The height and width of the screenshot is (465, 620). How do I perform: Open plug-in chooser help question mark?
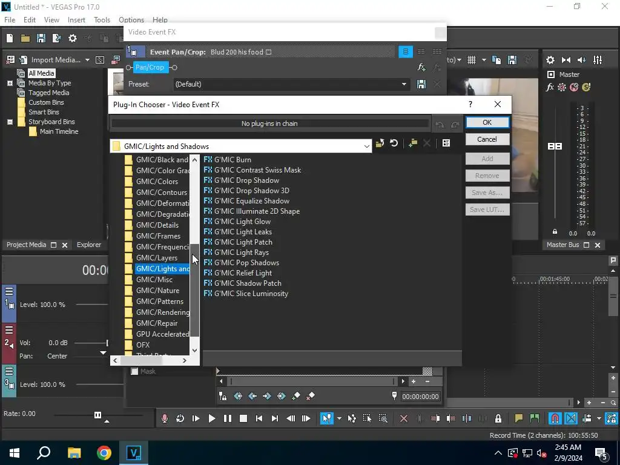point(470,104)
